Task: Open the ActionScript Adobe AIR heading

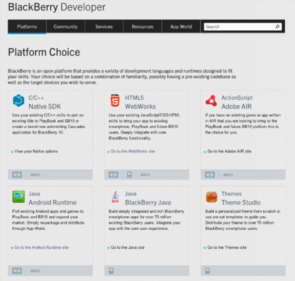Action: 237,102
